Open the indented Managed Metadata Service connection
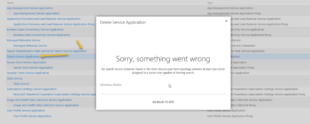Image resolution: width=310 pixels, height=124 pixels. [x=30, y=46]
